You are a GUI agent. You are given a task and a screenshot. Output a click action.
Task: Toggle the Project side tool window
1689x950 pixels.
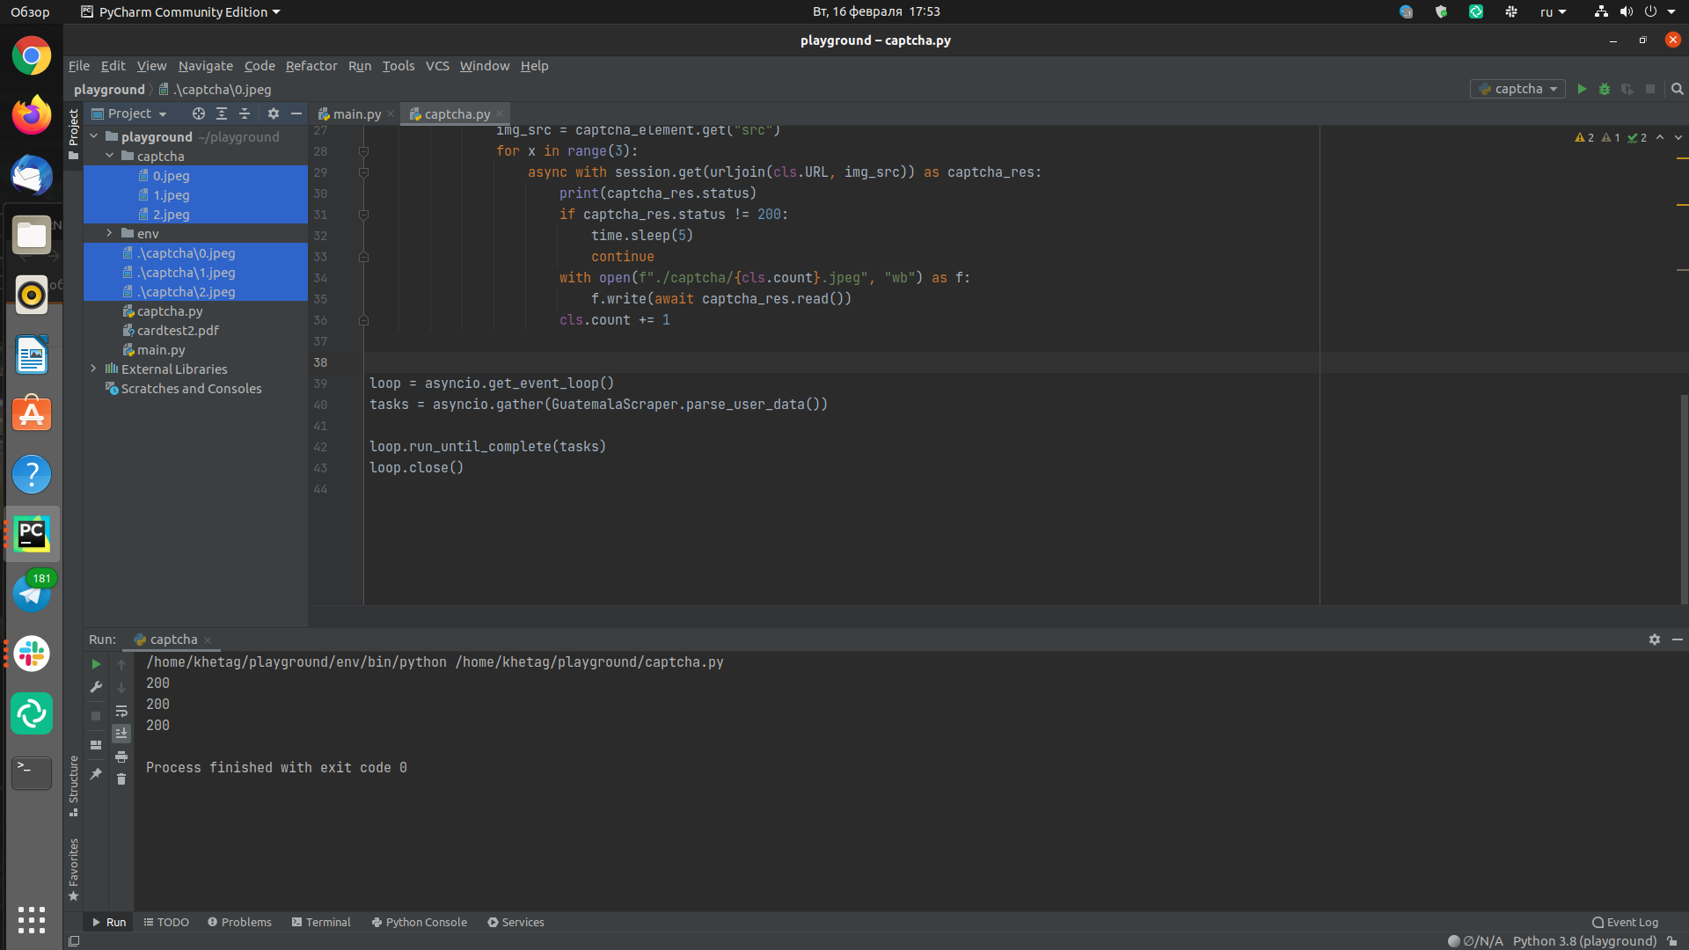(x=74, y=135)
